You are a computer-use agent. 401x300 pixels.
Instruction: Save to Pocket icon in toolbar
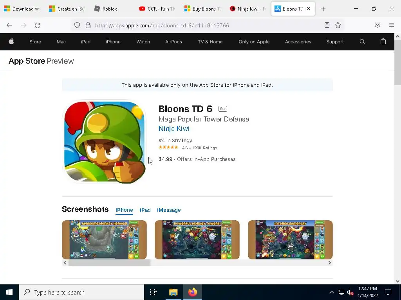377,25
